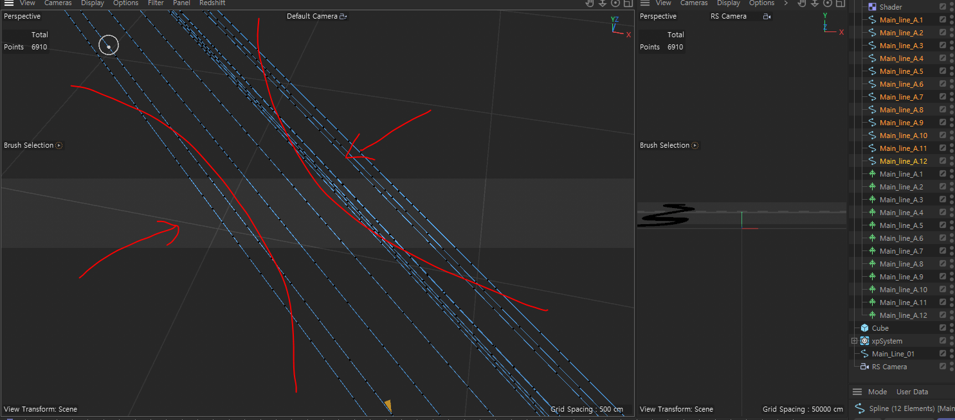Open the Brush Selection dropdown in left viewport
This screenshot has width=955, height=420.
59,146
